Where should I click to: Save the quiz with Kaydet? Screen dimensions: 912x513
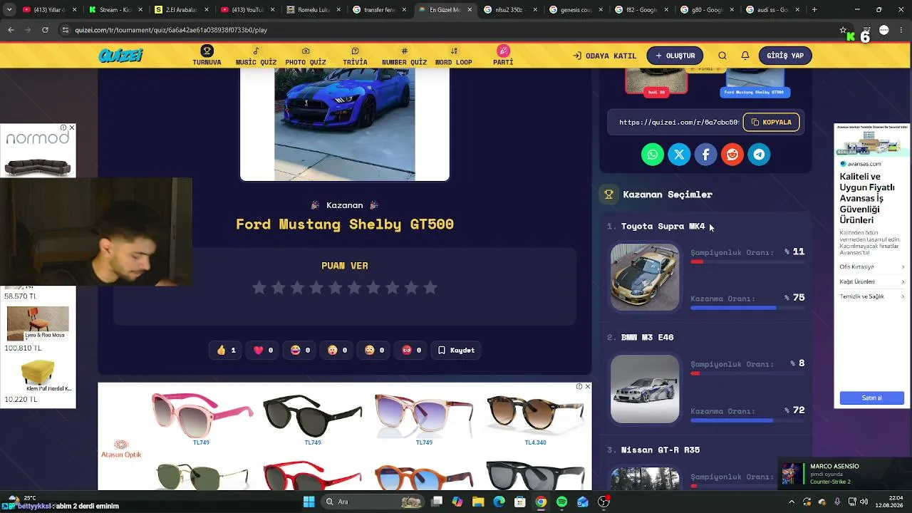456,351
